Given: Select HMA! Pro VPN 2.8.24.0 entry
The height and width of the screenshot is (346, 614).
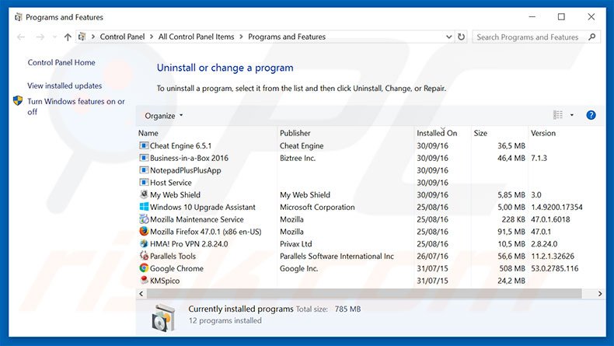Looking at the screenshot, I should click(189, 243).
